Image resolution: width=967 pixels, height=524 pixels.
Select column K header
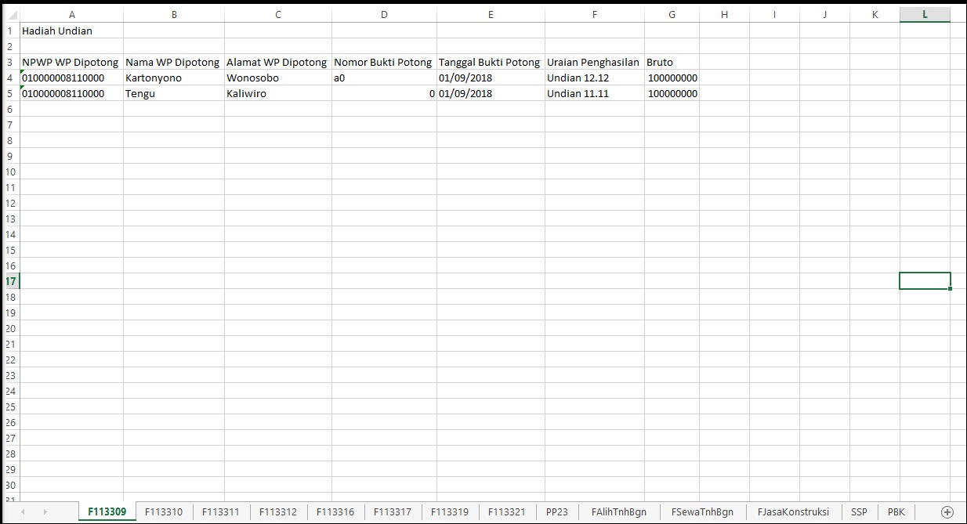click(x=875, y=15)
